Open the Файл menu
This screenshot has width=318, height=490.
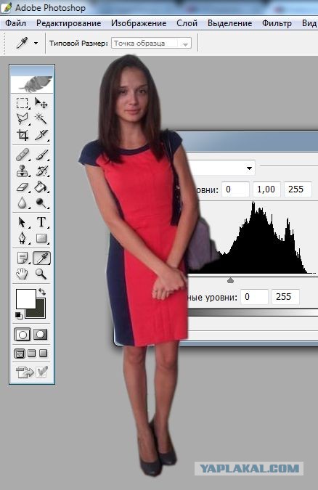click(16, 23)
